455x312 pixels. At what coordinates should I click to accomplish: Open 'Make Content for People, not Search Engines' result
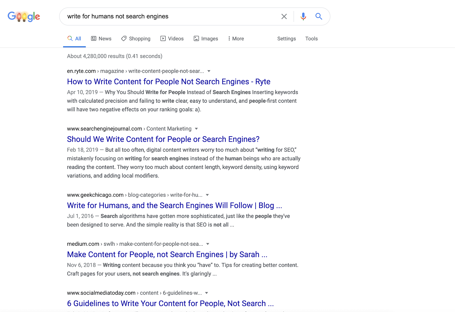[167, 254]
